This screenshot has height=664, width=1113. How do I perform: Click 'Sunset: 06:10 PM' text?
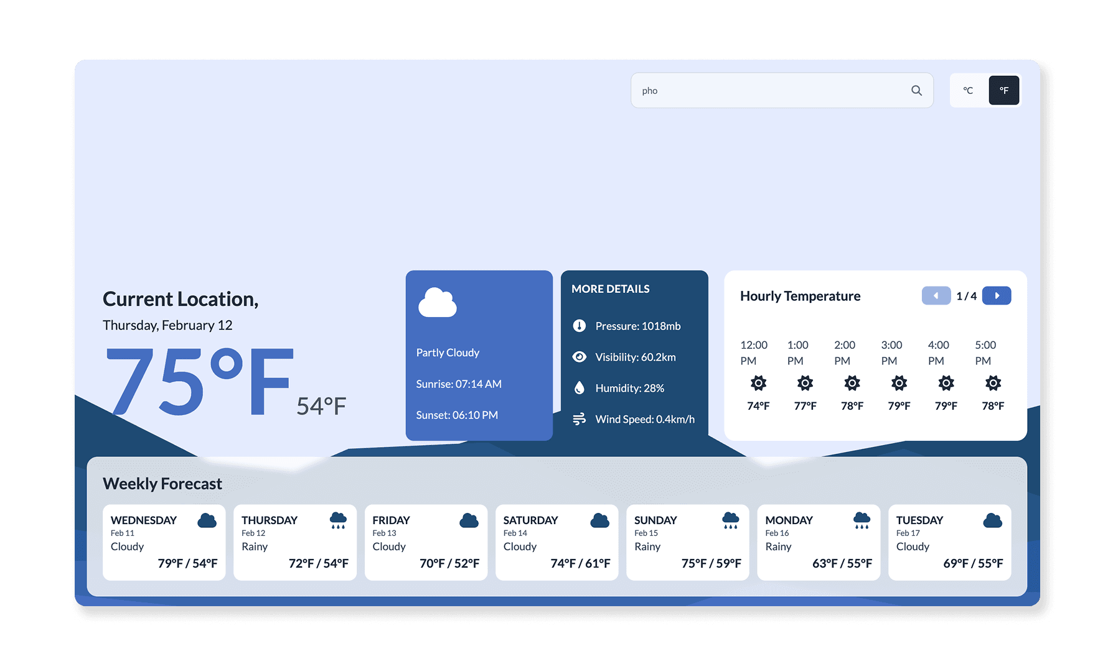pos(457,415)
